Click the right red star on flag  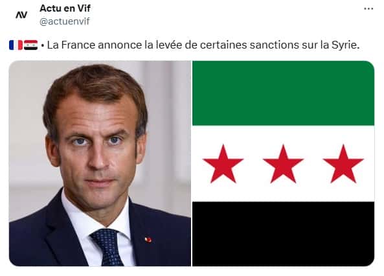tap(343, 165)
